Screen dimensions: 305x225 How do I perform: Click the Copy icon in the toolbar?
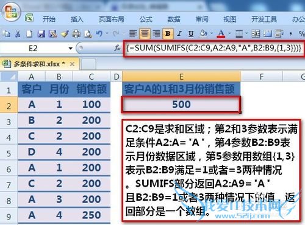point(6,34)
